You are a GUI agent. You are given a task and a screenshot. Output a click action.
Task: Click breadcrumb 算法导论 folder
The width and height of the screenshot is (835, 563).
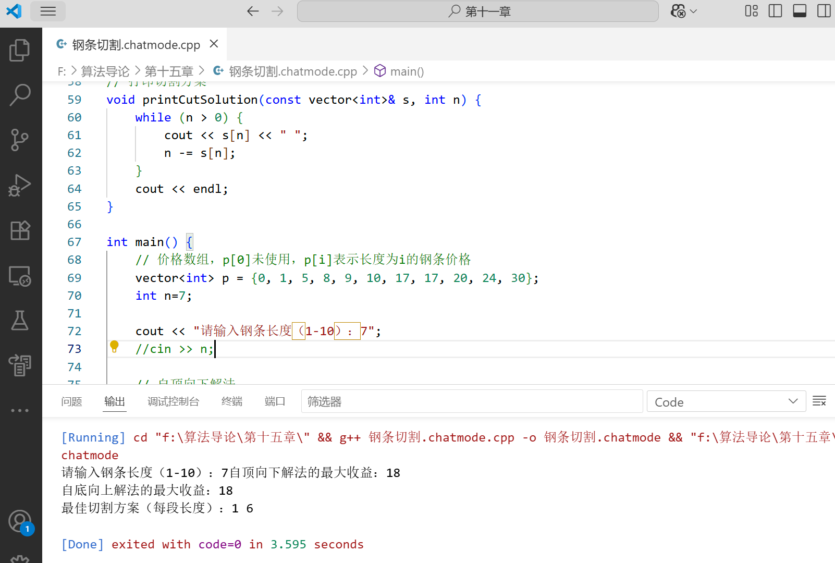coord(105,71)
